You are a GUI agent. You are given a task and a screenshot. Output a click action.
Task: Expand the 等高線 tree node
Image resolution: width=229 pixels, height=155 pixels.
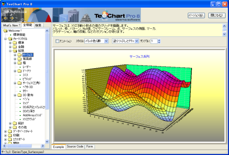(x=15, y=59)
